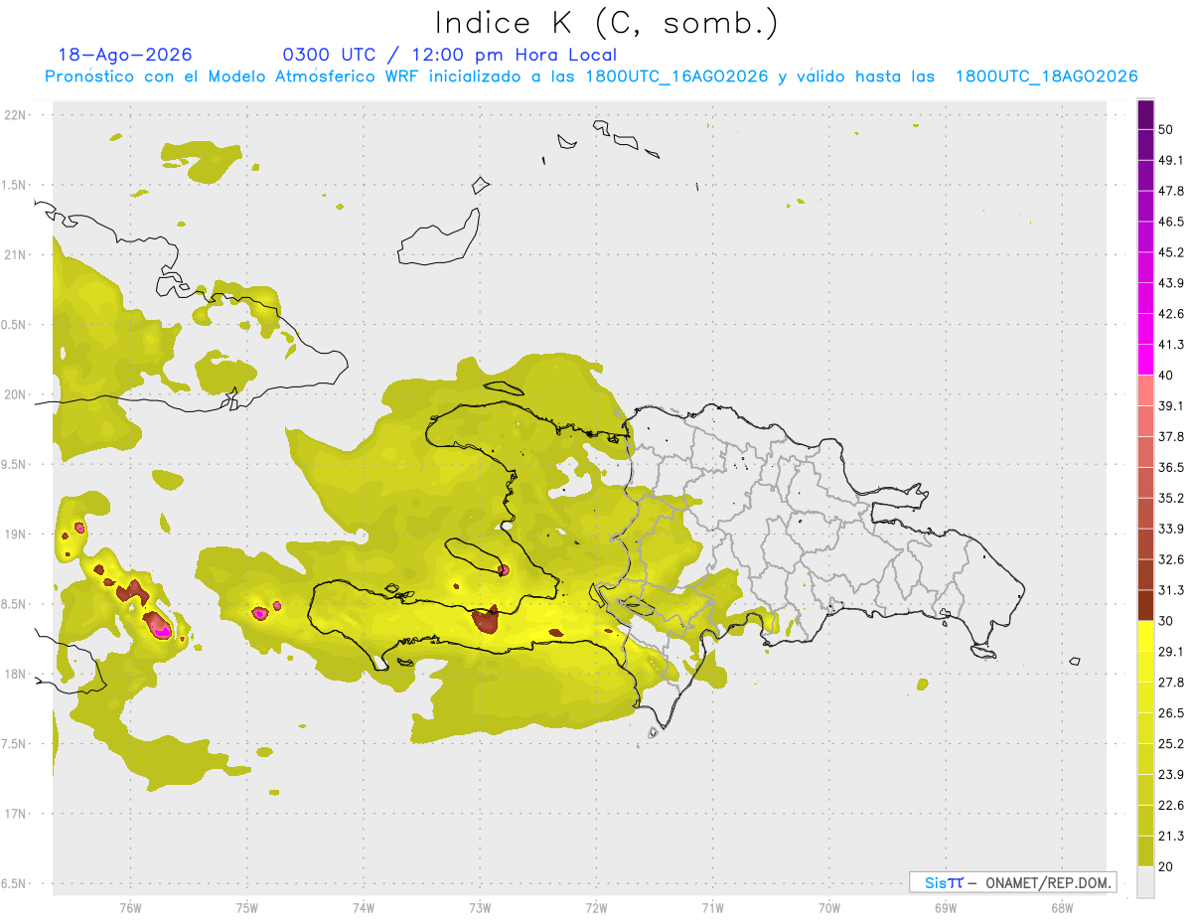The image size is (1192, 921).
Task: Click the "70W" longitude label
Action: point(829,908)
